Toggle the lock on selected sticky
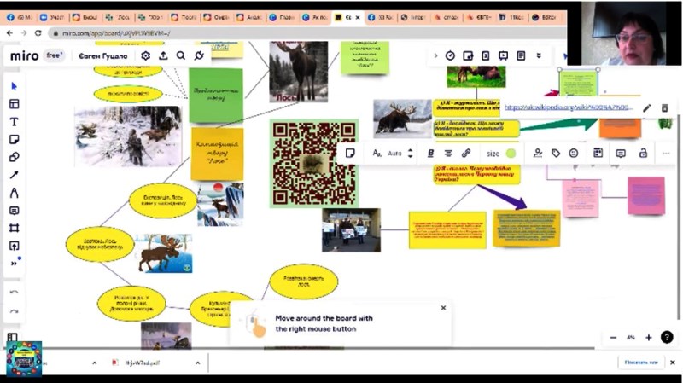Image resolution: width=683 pixels, height=383 pixels. tap(643, 153)
